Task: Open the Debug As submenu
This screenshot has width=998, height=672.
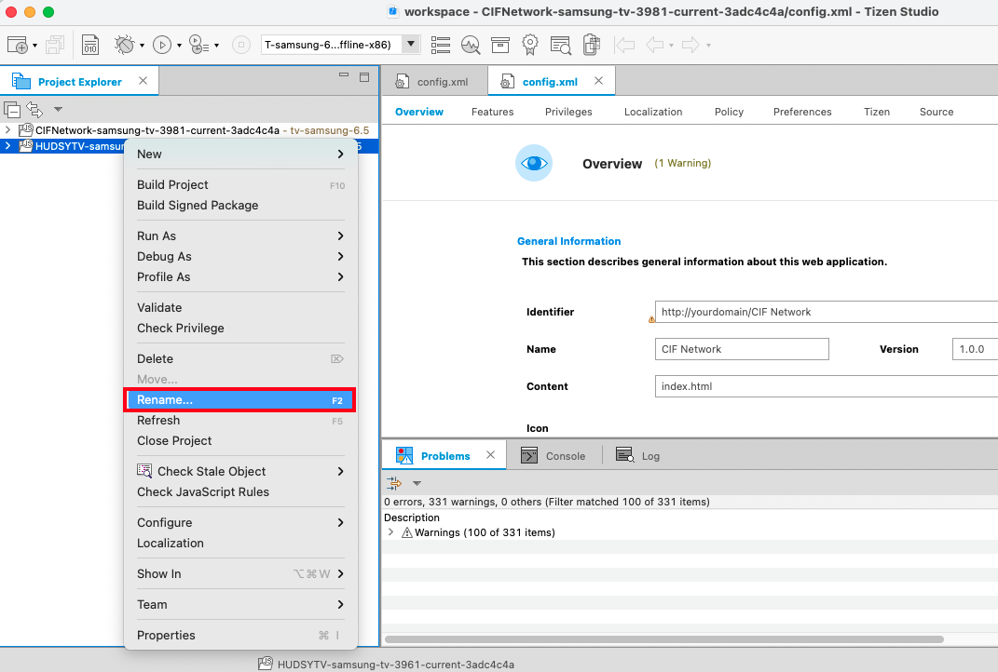Action: pyautogui.click(x=240, y=256)
